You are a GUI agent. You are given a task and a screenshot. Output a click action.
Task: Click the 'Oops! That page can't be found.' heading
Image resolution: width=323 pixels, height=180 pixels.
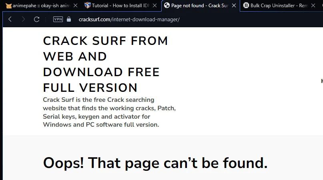pyautogui.click(x=155, y=163)
